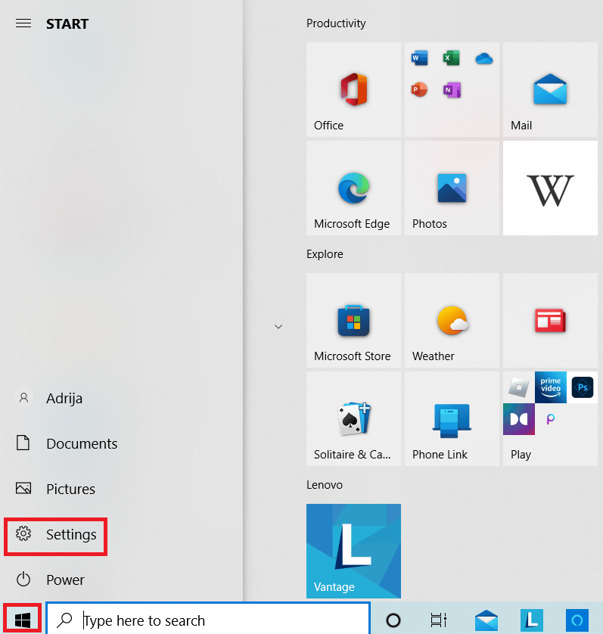Image resolution: width=603 pixels, height=634 pixels.
Task: Open Roblox in the Play folder
Action: (519, 387)
